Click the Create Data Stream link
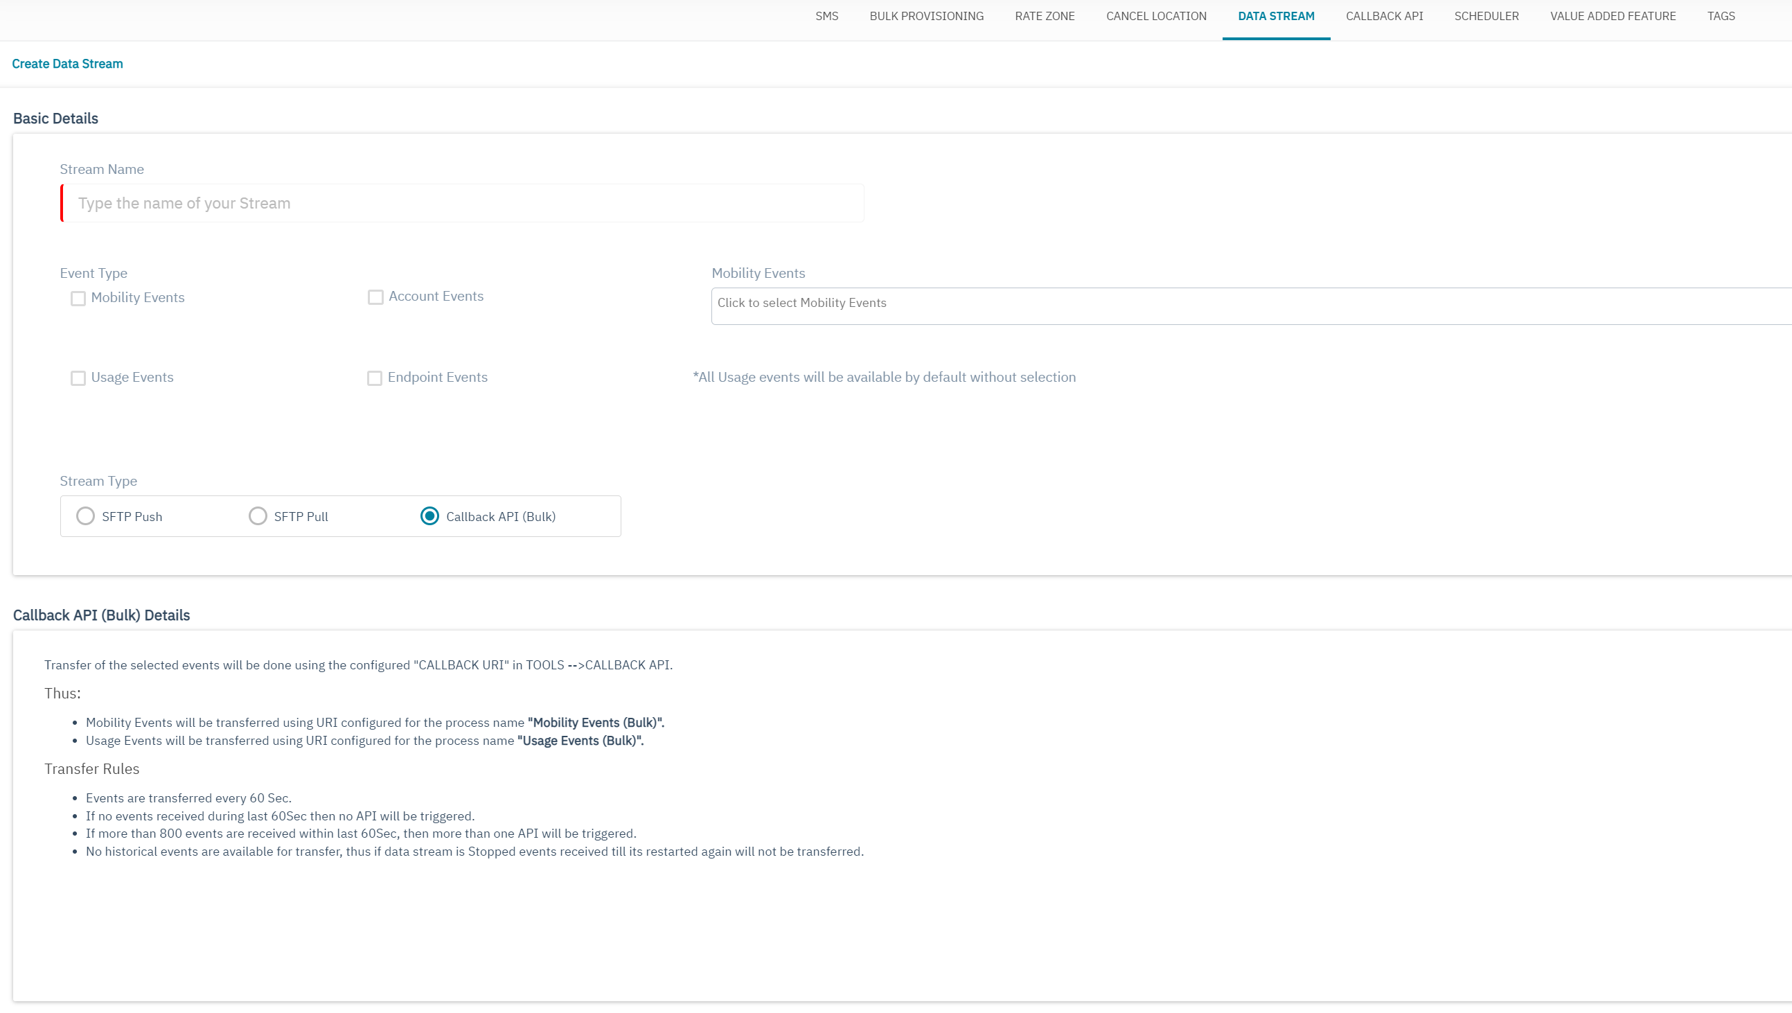The image size is (1792, 1013). point(67,63)
